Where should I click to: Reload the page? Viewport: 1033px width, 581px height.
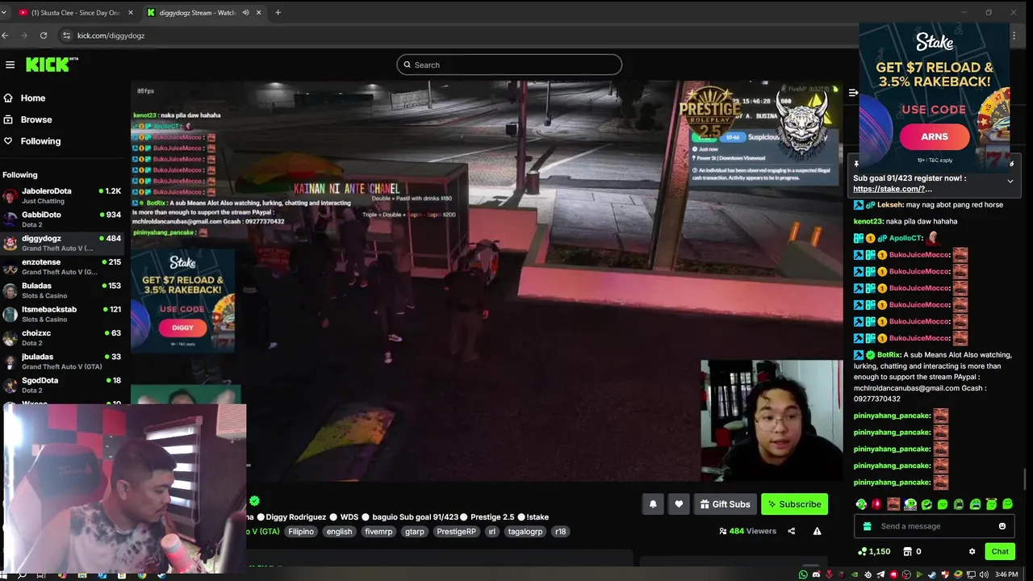click(44, 36)
